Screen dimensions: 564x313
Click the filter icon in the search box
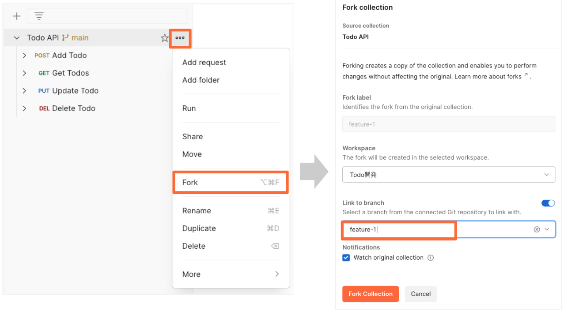(39, 16)
